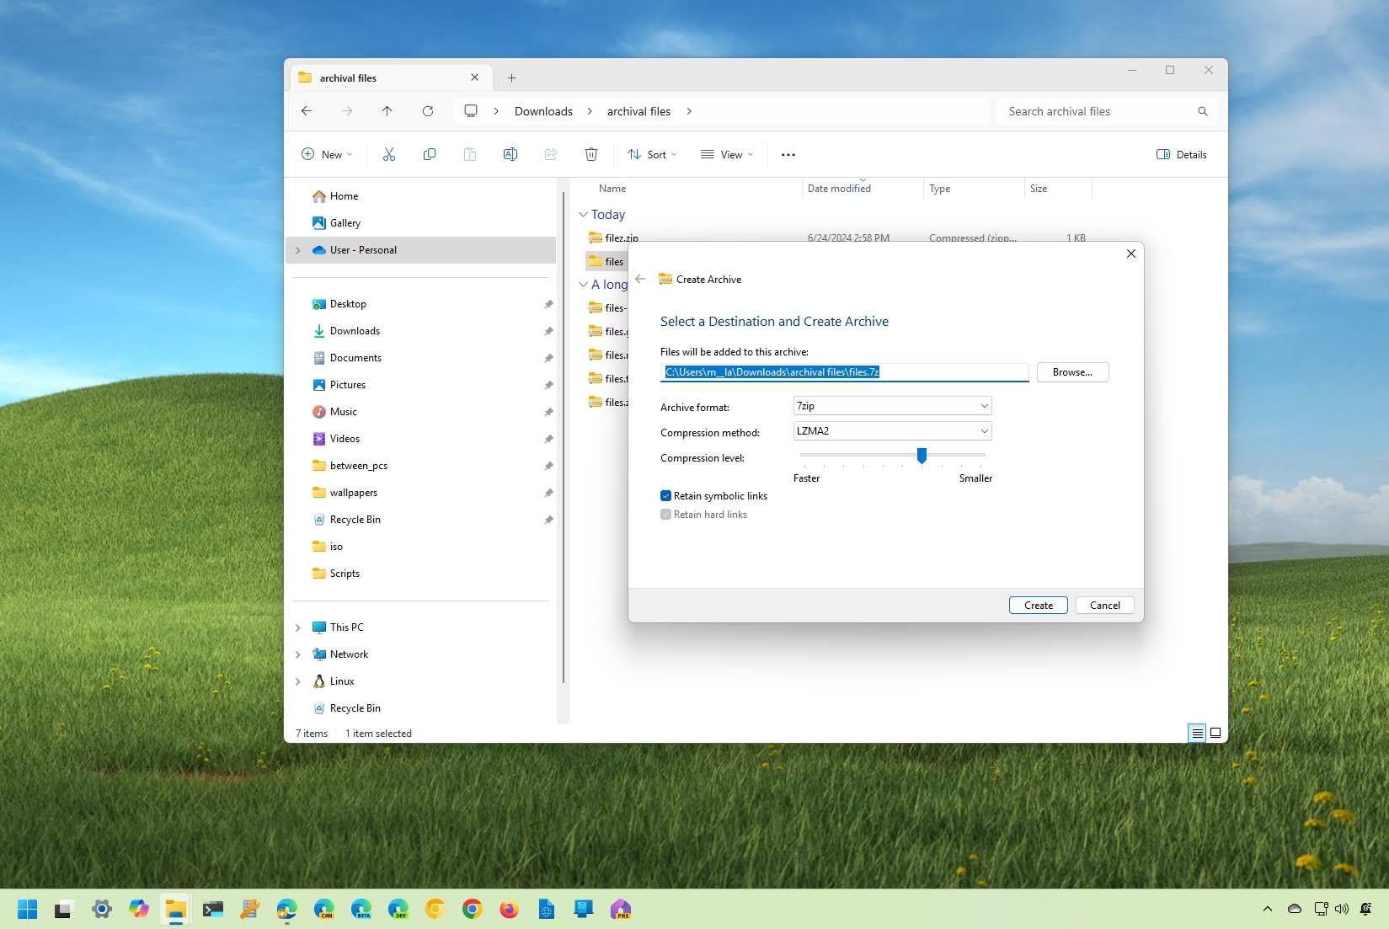The height and width of the screenshot is (929, 1389).
Task: Switch to details list view icon
Action: click(1197, 733)
